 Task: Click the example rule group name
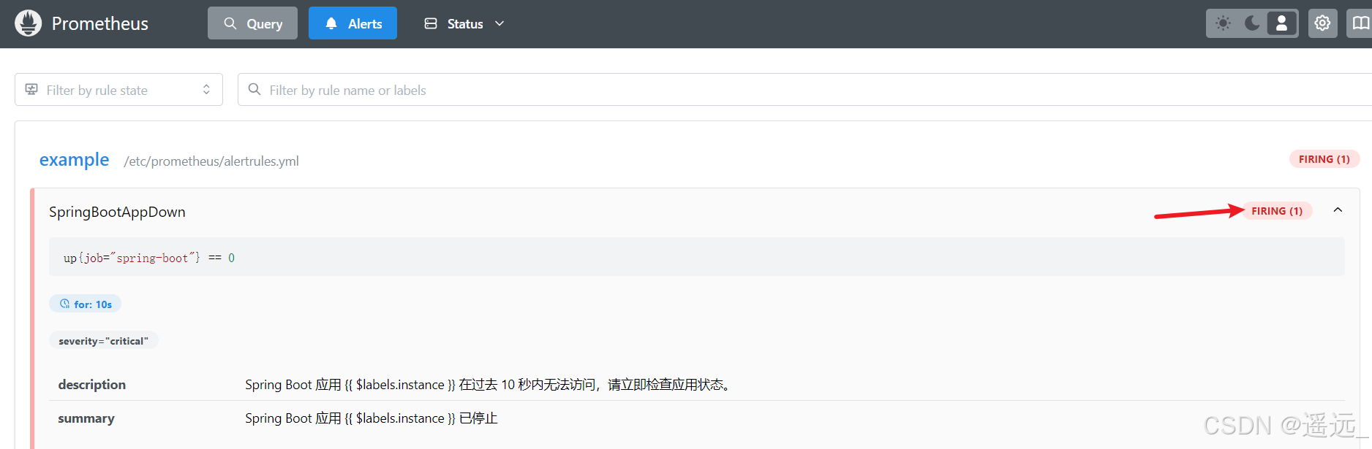coord(74,159)
